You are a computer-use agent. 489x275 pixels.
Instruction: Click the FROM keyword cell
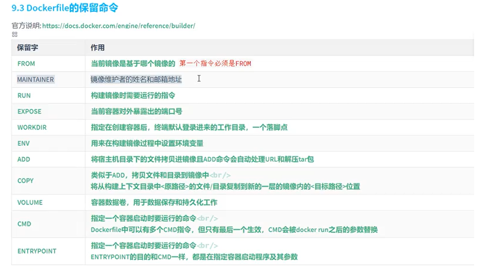tap(26, 64)
